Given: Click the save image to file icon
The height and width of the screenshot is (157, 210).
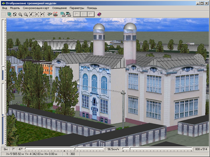Looking at the screenshot, I should pos(63,14).
